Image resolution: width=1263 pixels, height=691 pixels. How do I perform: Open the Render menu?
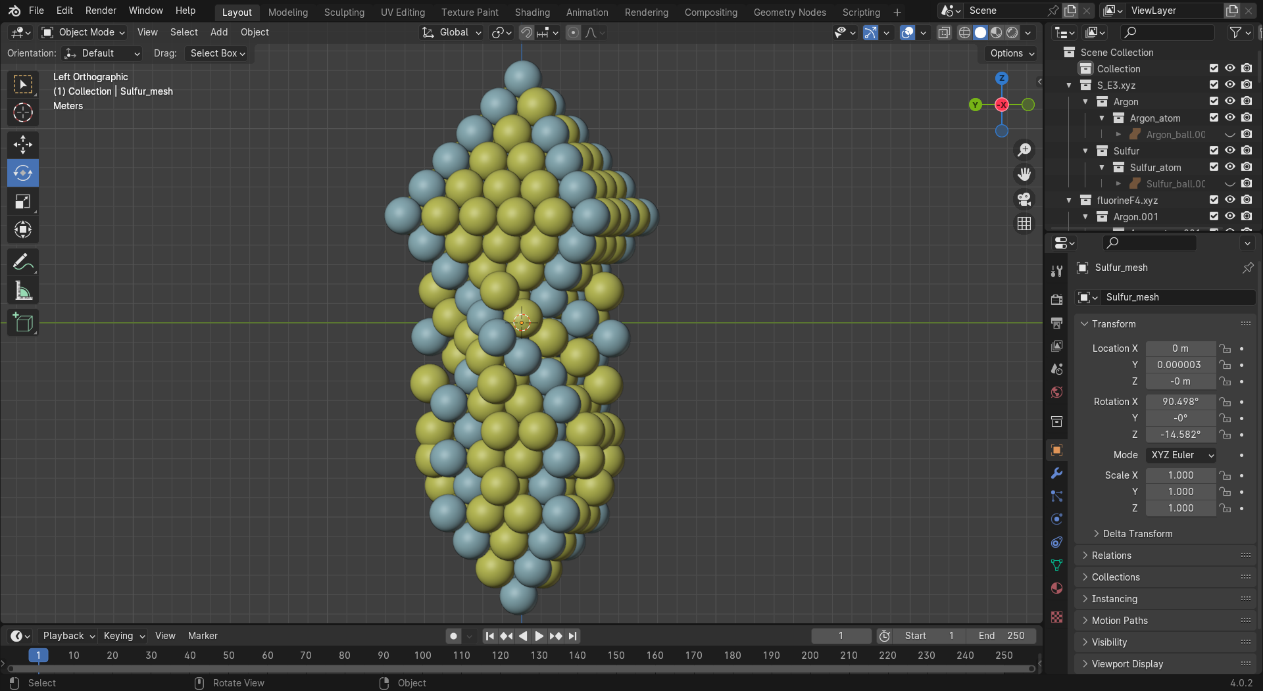[x=101, y=11]
